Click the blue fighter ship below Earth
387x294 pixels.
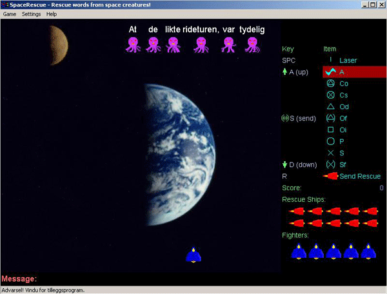pyautogui.click(x=193, y=255)
